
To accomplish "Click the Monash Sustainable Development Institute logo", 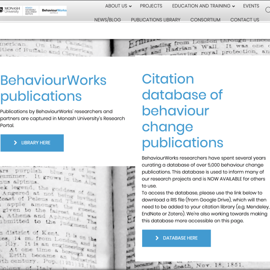I will [x=31, y=11].
